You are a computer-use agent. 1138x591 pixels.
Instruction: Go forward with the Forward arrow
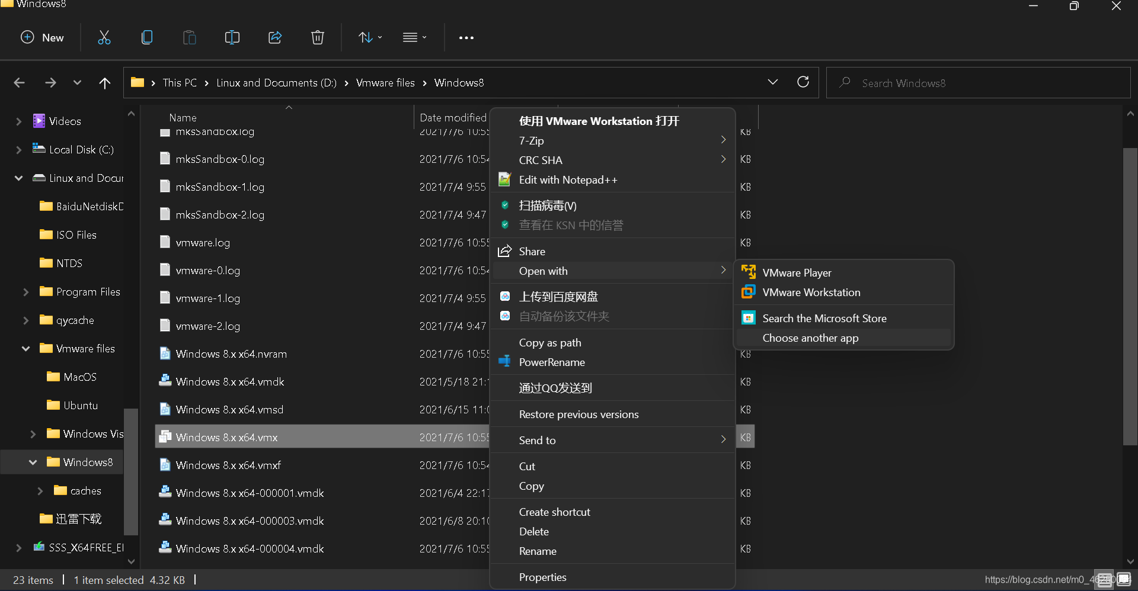(50, 82)
